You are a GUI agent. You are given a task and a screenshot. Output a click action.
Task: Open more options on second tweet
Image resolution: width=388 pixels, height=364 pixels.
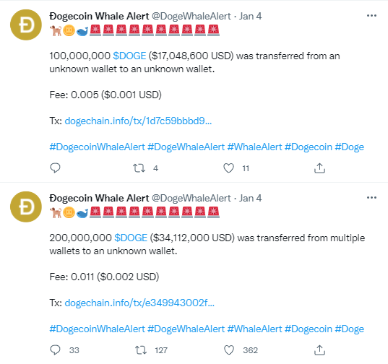pos(371,198)
